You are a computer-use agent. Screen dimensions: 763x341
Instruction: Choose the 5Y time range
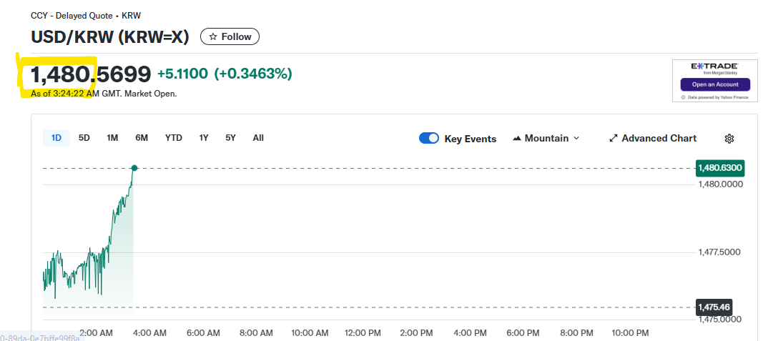point(230,138)
